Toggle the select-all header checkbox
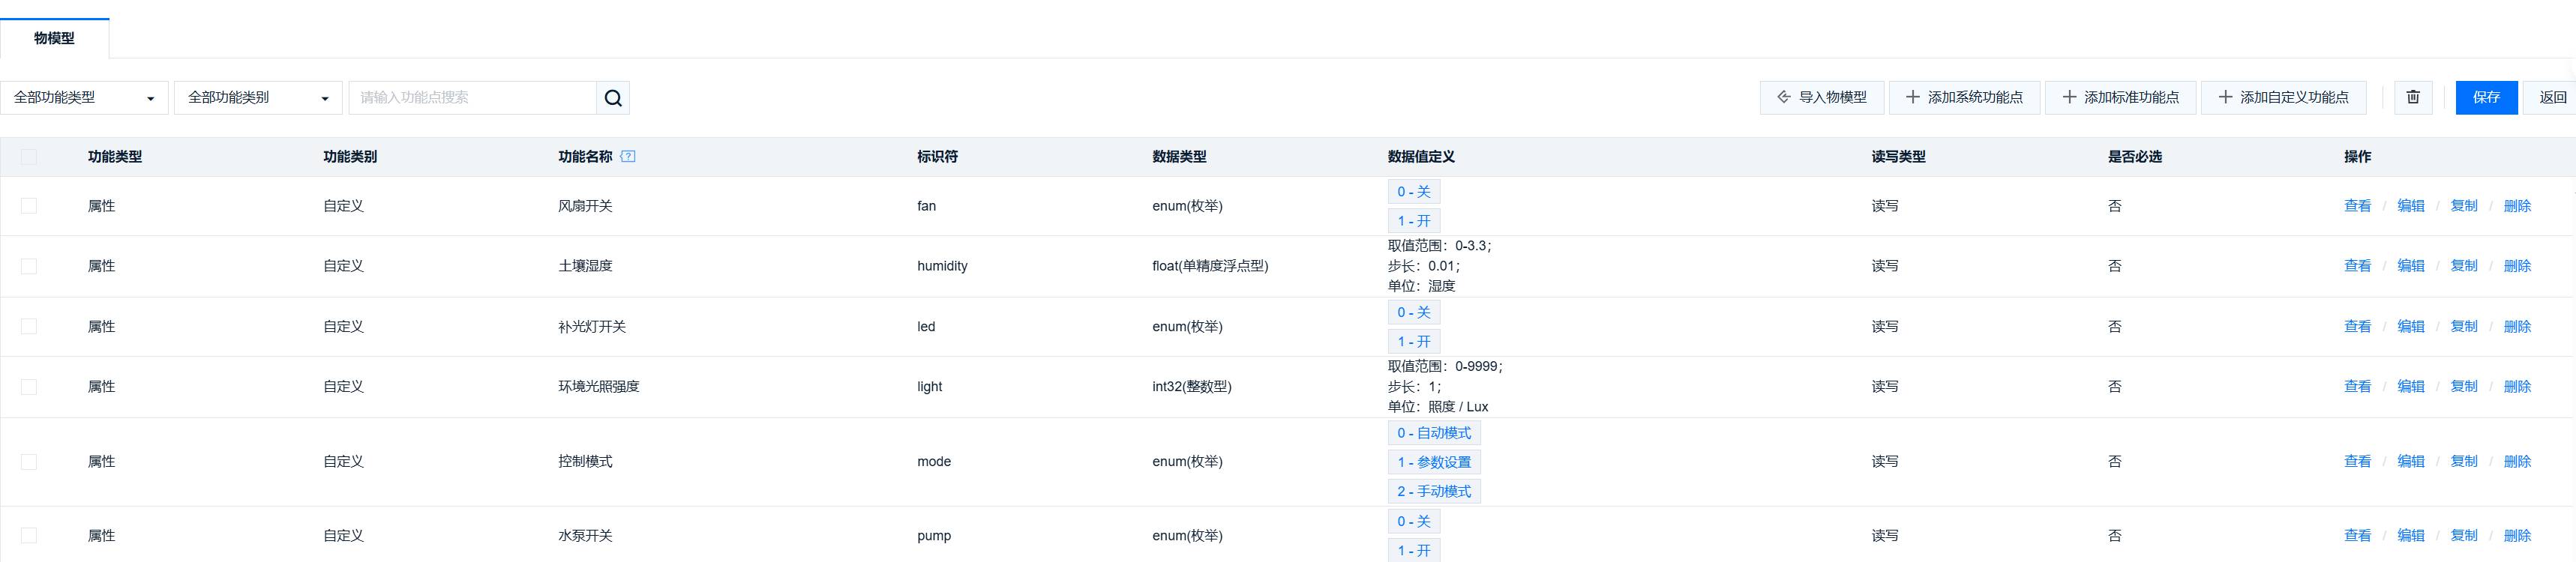The image size is (2576, 562). point(29,157)
